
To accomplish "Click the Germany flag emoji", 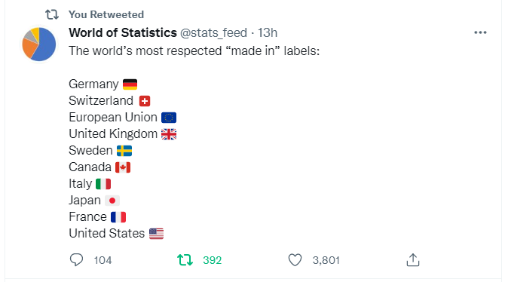I will 130,84.
